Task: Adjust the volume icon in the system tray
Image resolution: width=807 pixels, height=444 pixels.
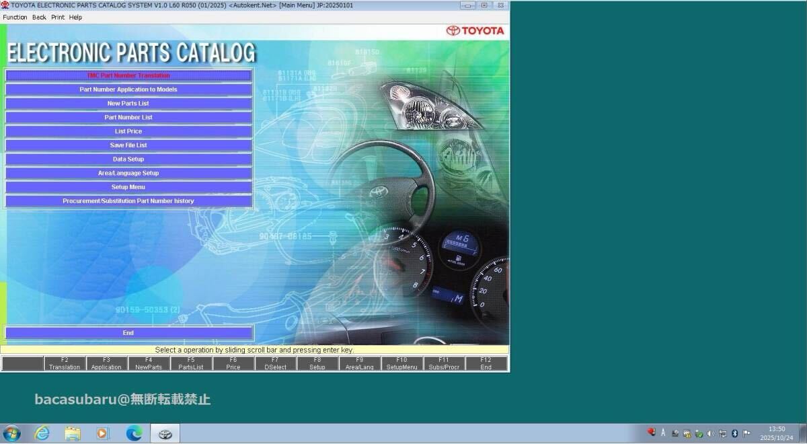Action: (x=712, y=433)
